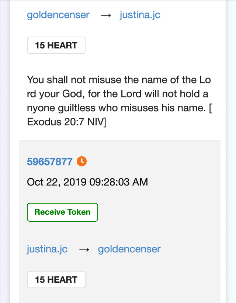
Task: Click the "Oct 22, 2019" date text
Action: coord(56,182)
